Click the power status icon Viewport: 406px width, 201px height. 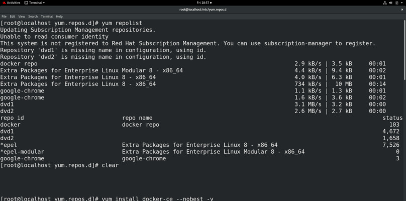[x=397, y=3]
